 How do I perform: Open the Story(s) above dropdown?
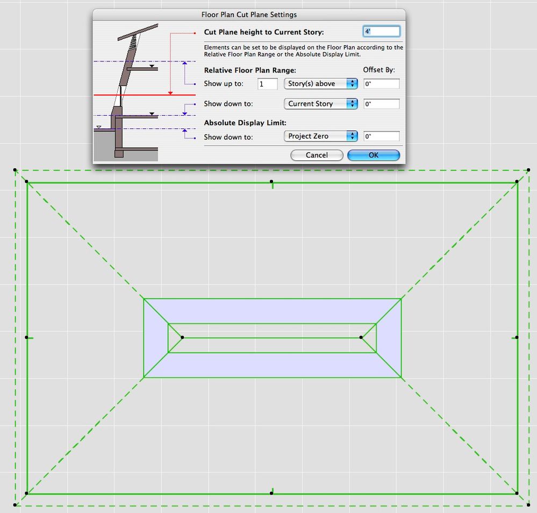click(x=320, y=83)
